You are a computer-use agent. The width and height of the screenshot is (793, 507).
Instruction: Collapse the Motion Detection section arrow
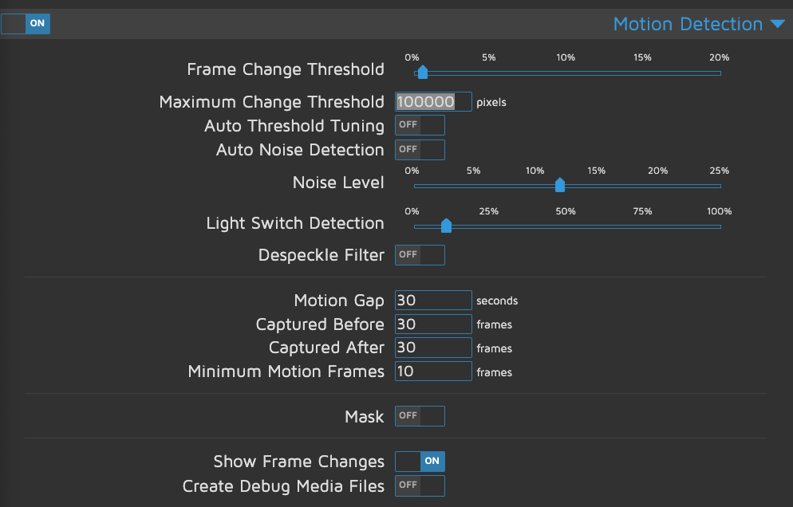click(x=778, y=25)
